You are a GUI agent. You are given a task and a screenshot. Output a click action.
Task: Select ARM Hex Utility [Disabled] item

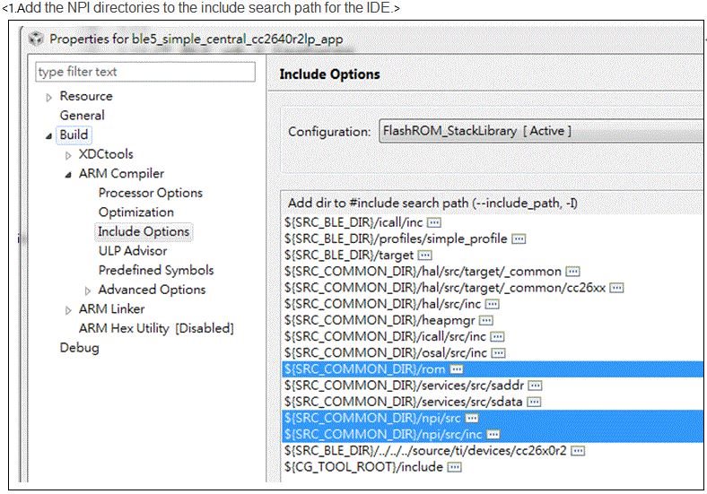(156, 328)
